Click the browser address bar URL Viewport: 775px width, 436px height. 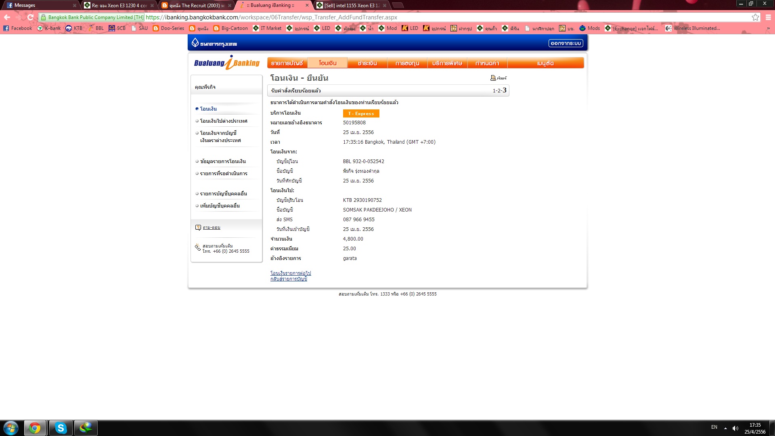271,17
